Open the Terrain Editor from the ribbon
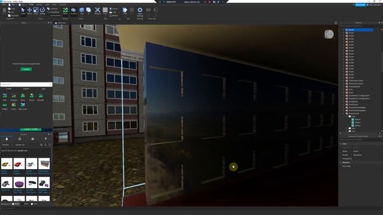Screen dimensions: 383x215 (65, 11)
